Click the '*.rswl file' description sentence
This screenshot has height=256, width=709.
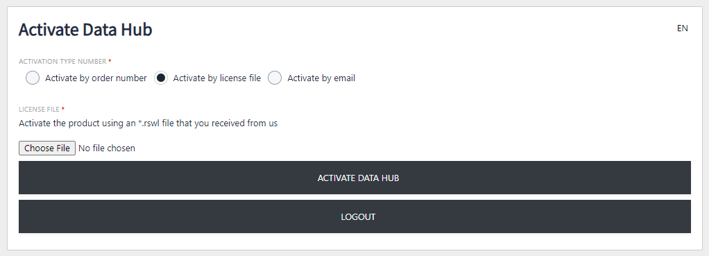pos(148,123)
